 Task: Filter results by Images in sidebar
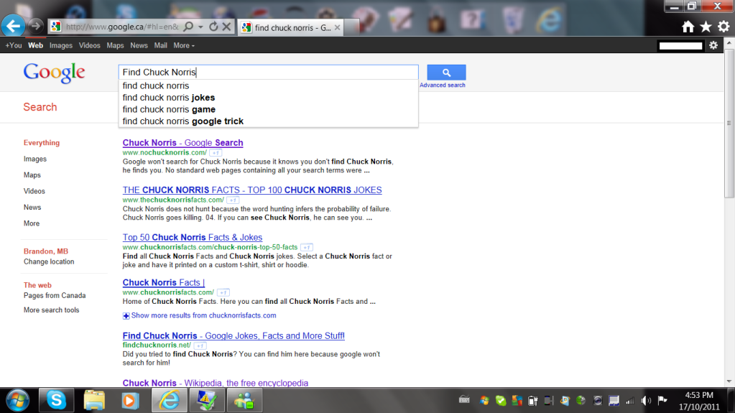pyautogui.click(x=35, y=159)
